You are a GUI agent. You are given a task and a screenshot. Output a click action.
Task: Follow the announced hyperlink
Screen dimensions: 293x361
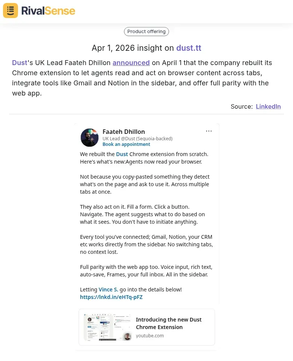131,63
